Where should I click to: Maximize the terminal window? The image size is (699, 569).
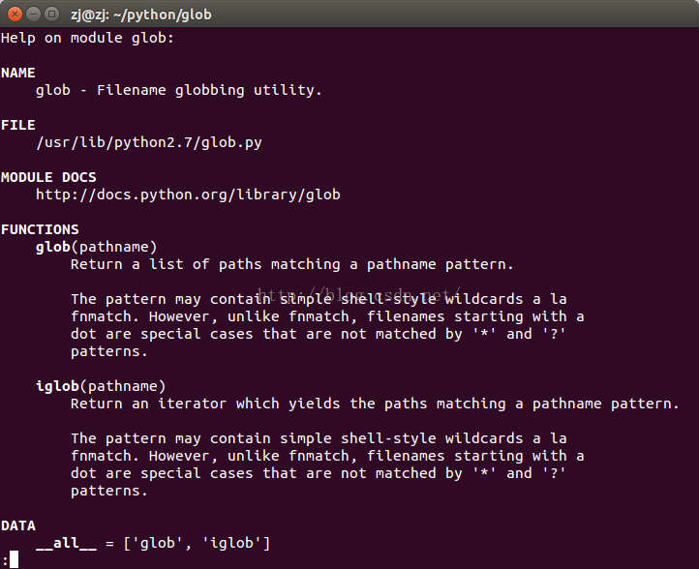52,15
